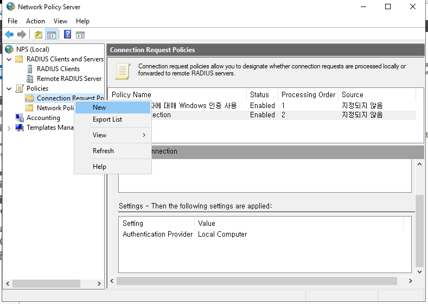Viewport: 428px width, 304px height.
Task: Select Accounting tree item
Action: pos(43,118)
